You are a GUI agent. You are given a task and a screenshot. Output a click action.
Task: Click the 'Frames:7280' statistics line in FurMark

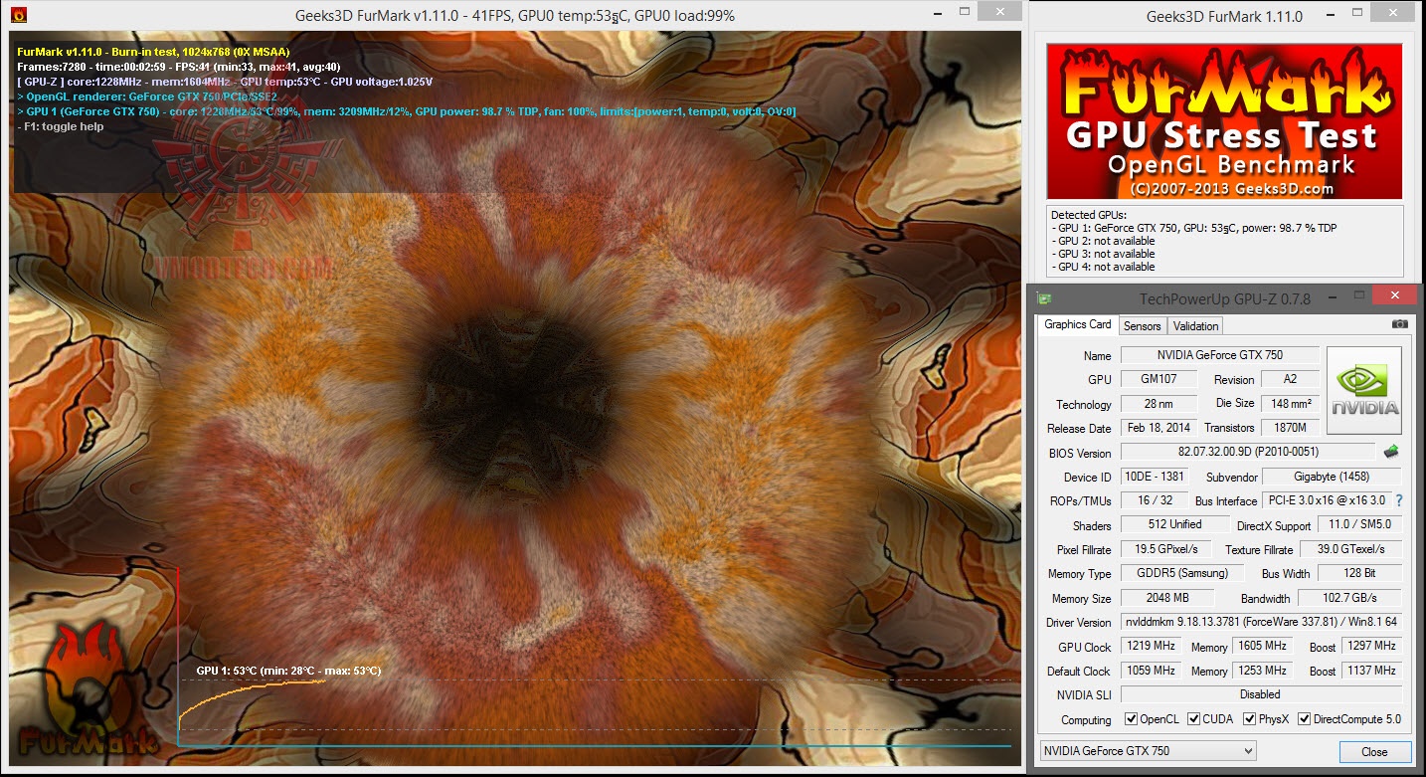click(179, 67)
